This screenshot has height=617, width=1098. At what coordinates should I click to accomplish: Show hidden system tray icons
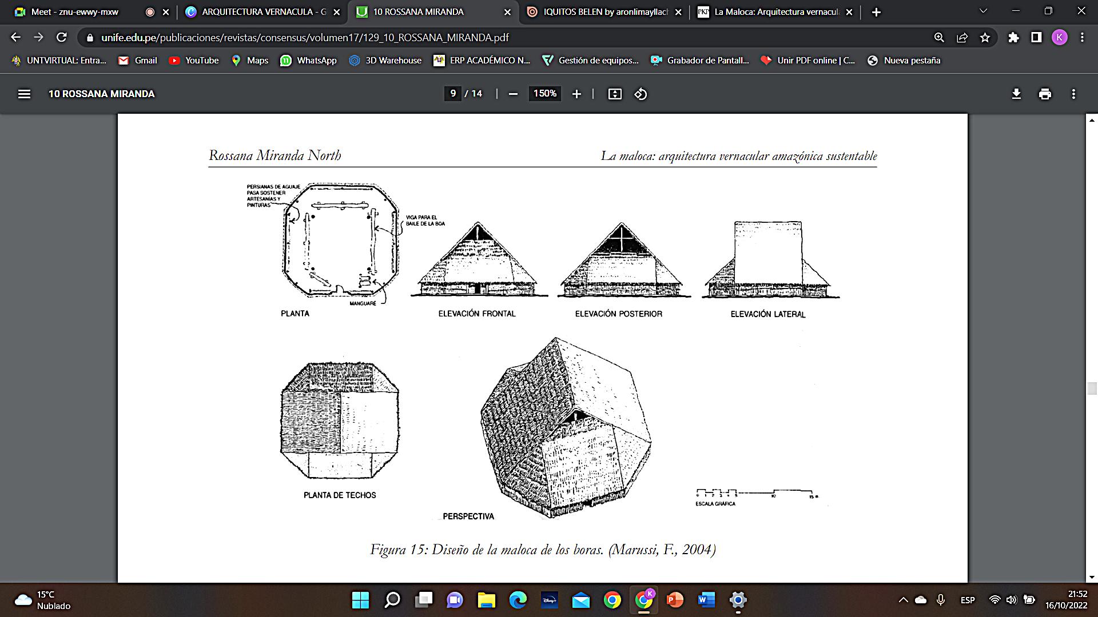903,600
